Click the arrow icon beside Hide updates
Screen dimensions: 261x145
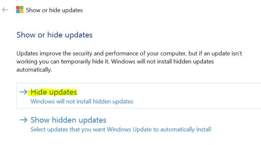click(x=23, y=92)
